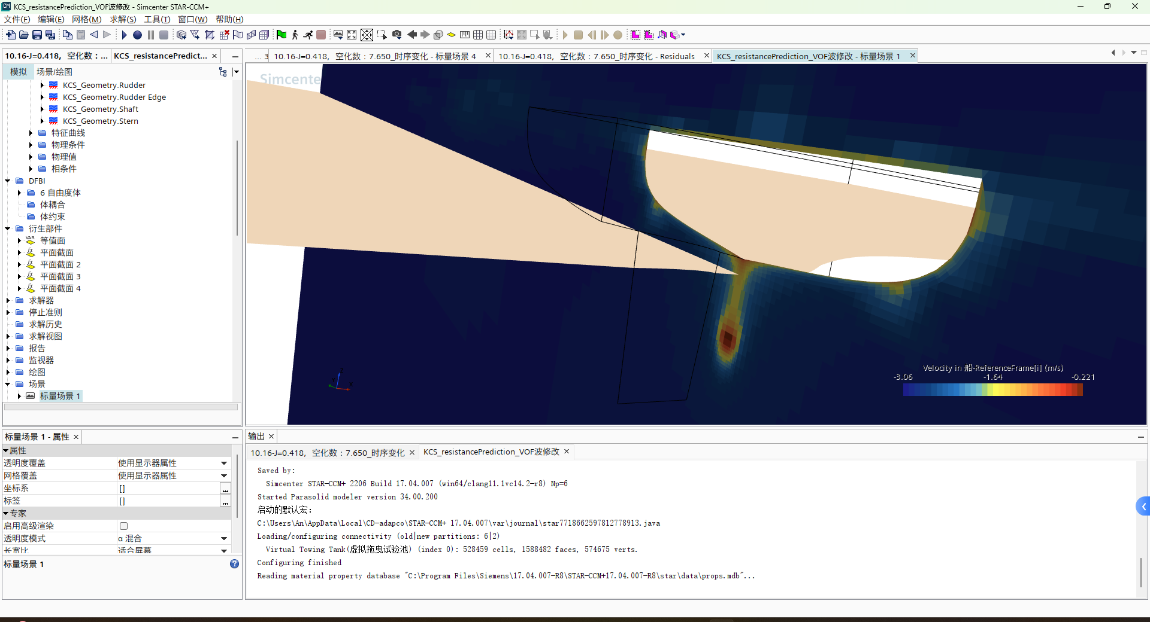Expand the 6 自由度体 tree node
This screenshot has height=622, width=1150.
click(x=19, y=193)
